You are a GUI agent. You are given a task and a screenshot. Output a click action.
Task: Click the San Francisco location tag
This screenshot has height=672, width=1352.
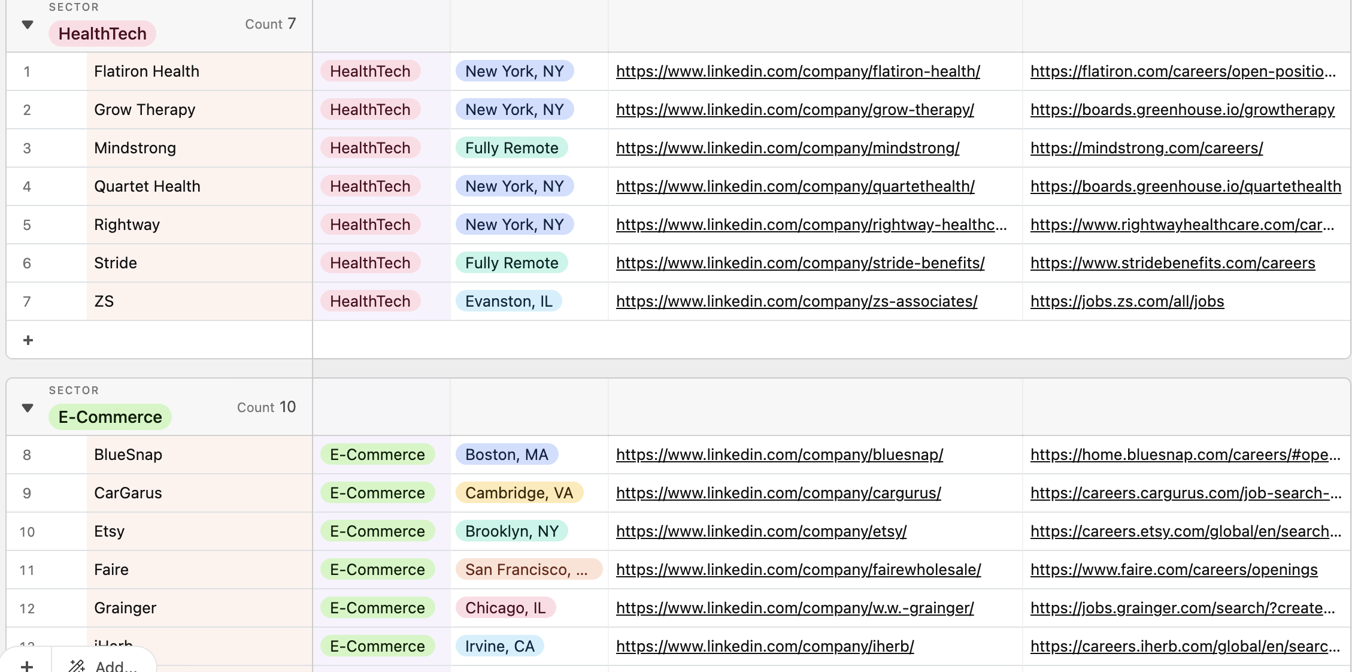point(528,570)
